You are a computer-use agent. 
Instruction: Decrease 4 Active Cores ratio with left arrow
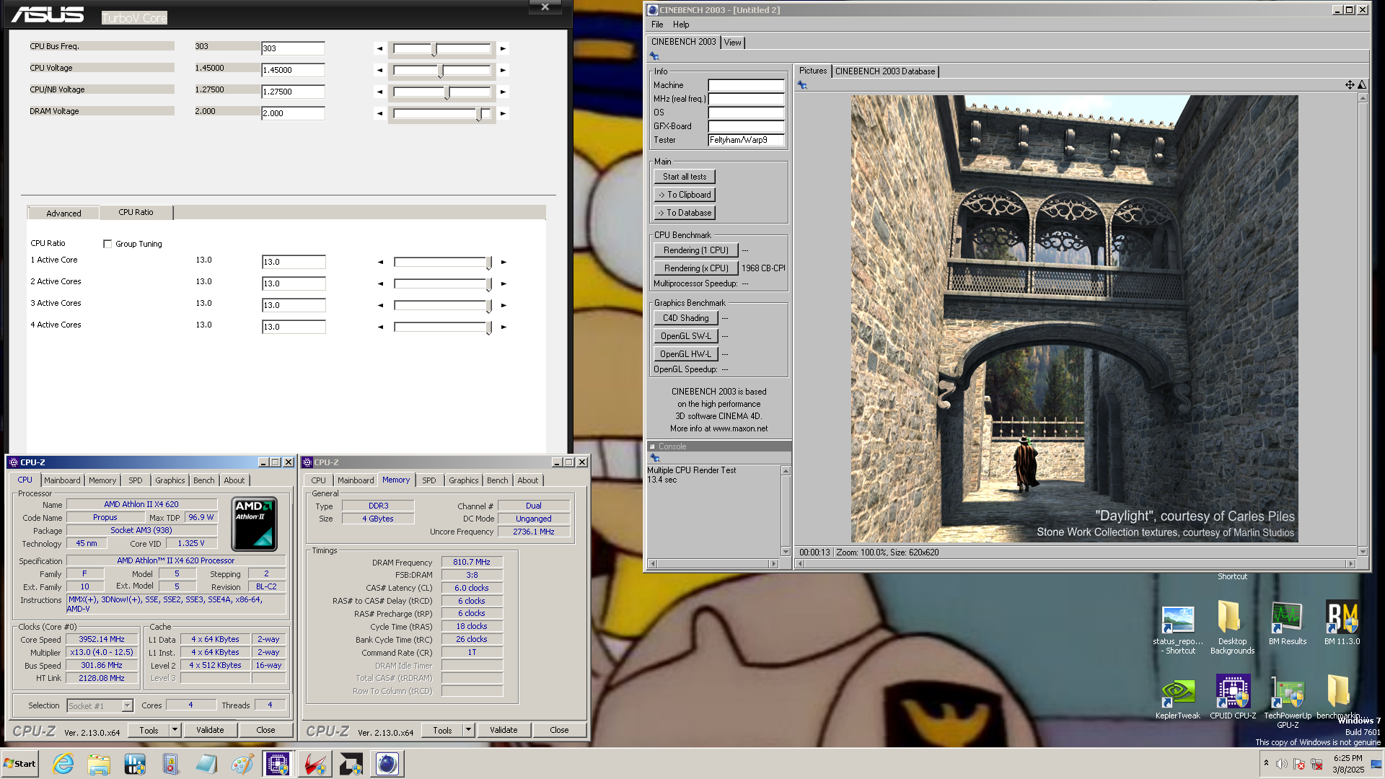[380, 327]
